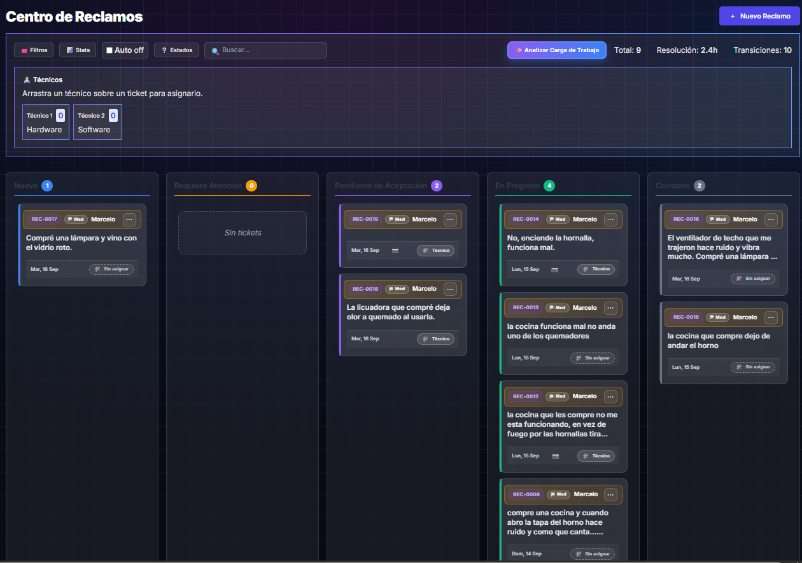802x563 pixels.
Task: Click the Filtros filter icon
Action: (x=24, y=50)
